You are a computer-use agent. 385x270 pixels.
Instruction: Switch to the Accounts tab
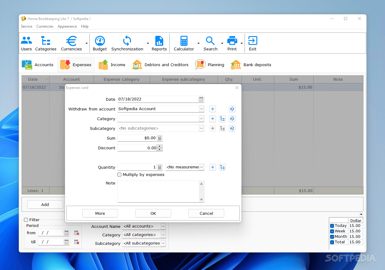click(x=38, y=65)
